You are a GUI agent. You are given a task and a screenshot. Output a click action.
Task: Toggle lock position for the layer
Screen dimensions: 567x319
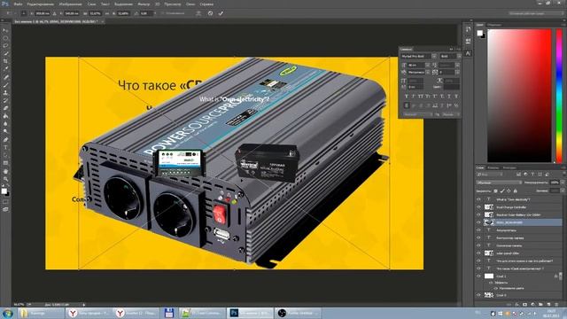tap(509, 191)
